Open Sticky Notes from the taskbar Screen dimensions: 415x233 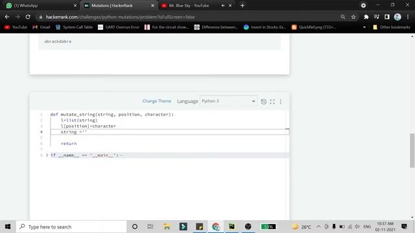[x=199, y=227]
